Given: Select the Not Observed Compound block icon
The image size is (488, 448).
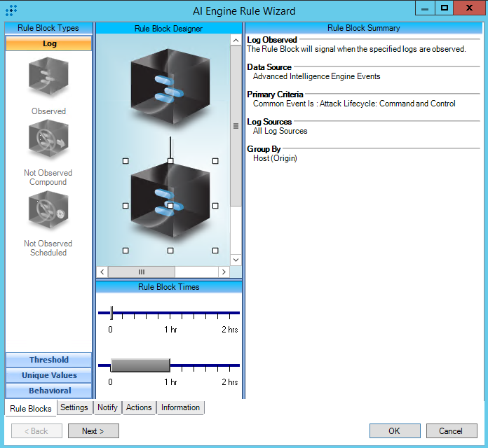Looking at the screenshot, I should 48,141.
